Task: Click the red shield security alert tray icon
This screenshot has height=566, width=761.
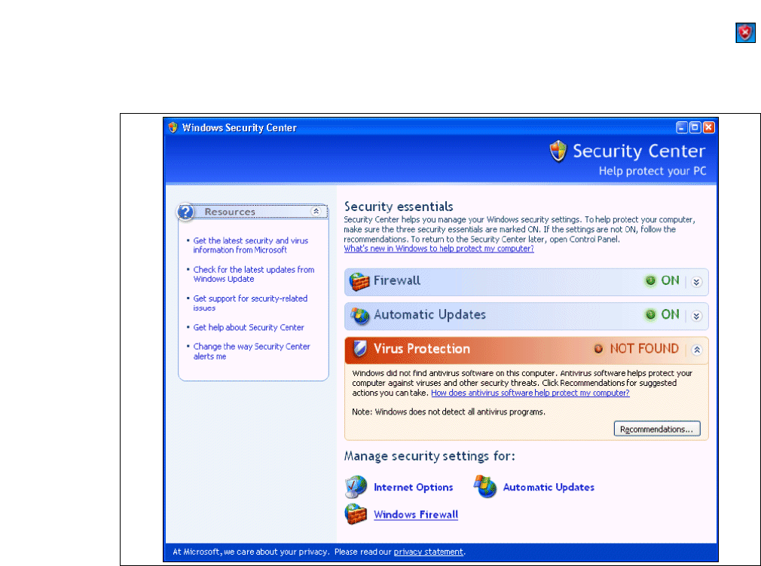Action: (x=745, y=32)
